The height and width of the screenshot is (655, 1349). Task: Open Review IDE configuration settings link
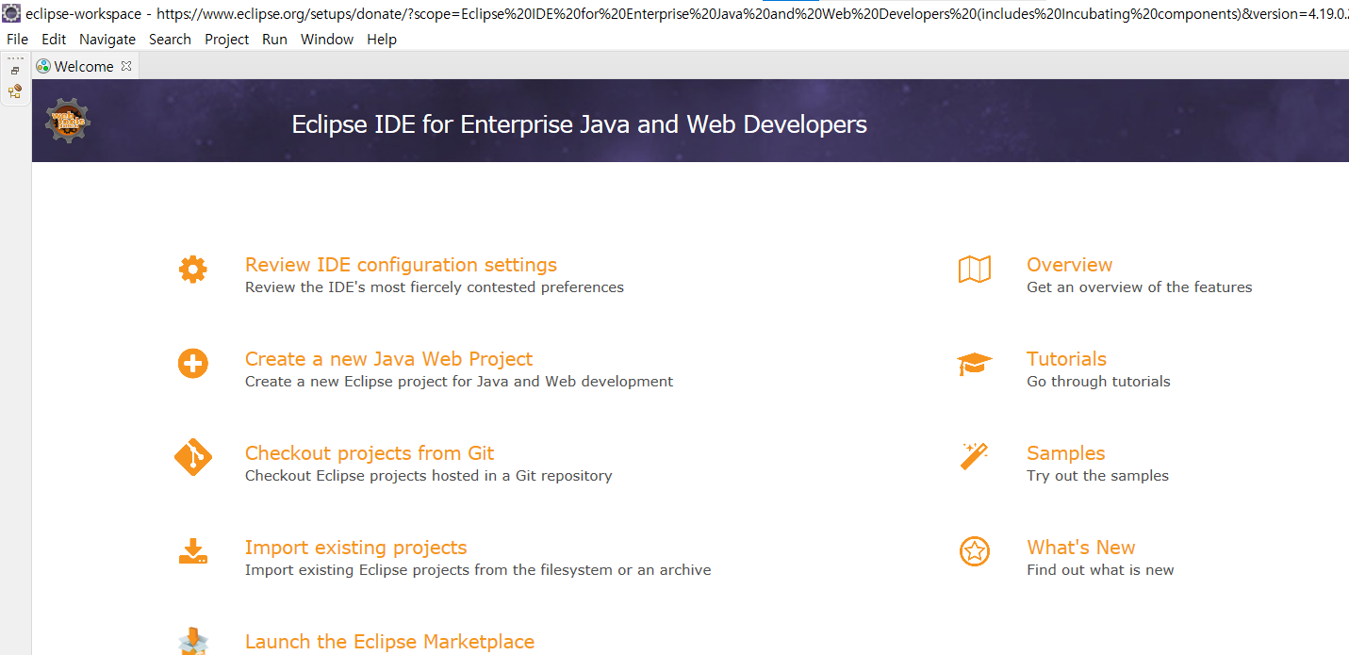tap(401, 265)
